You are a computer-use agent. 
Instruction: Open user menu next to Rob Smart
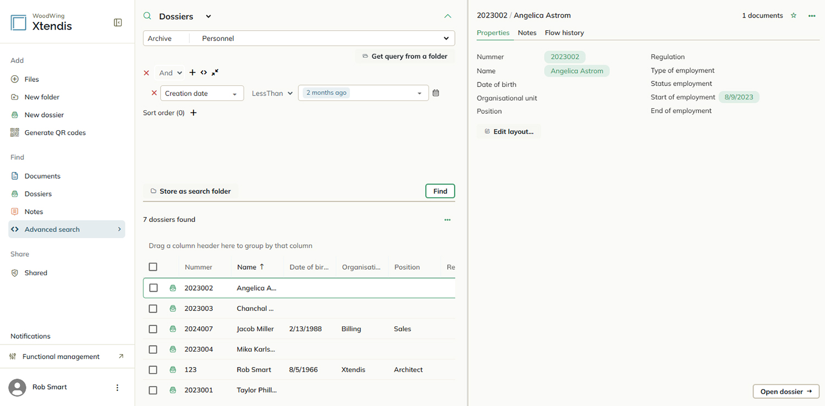tap(117, 387)
